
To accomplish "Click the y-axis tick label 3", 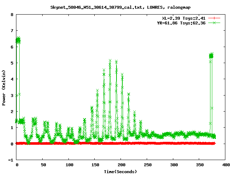I will (x=12, y=96).
